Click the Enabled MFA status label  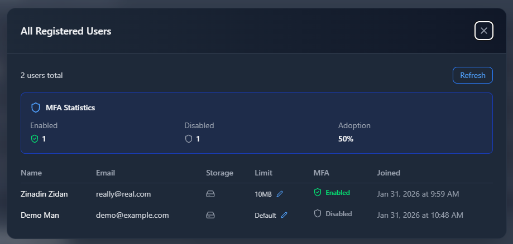(x=337, y=193)
